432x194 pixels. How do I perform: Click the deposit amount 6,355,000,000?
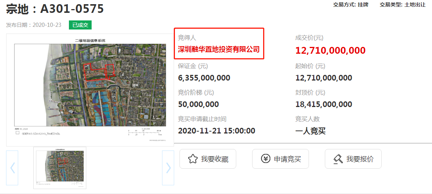point(204,78)
